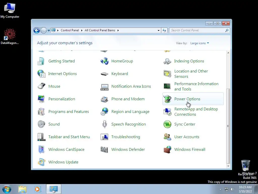
Task: Click the HomeGroup icon
Action: pos(105,61)
